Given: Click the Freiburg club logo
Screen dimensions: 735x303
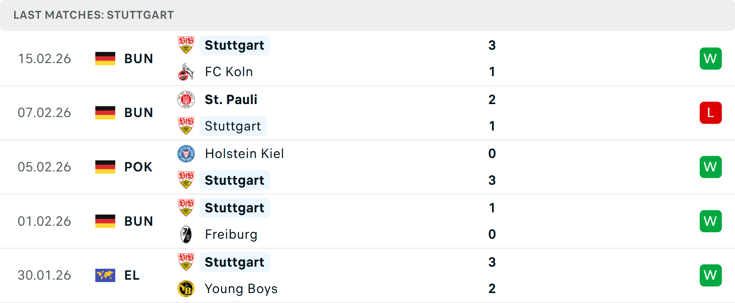Looking at the screenshot, I should [186, 235].
